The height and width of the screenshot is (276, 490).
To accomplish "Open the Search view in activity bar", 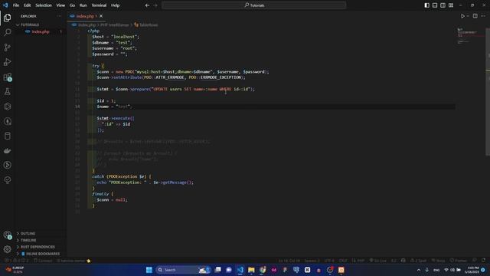I will [x=8, y=32].
